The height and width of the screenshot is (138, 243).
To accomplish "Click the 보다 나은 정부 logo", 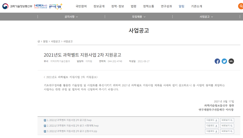I will [56, 6].
